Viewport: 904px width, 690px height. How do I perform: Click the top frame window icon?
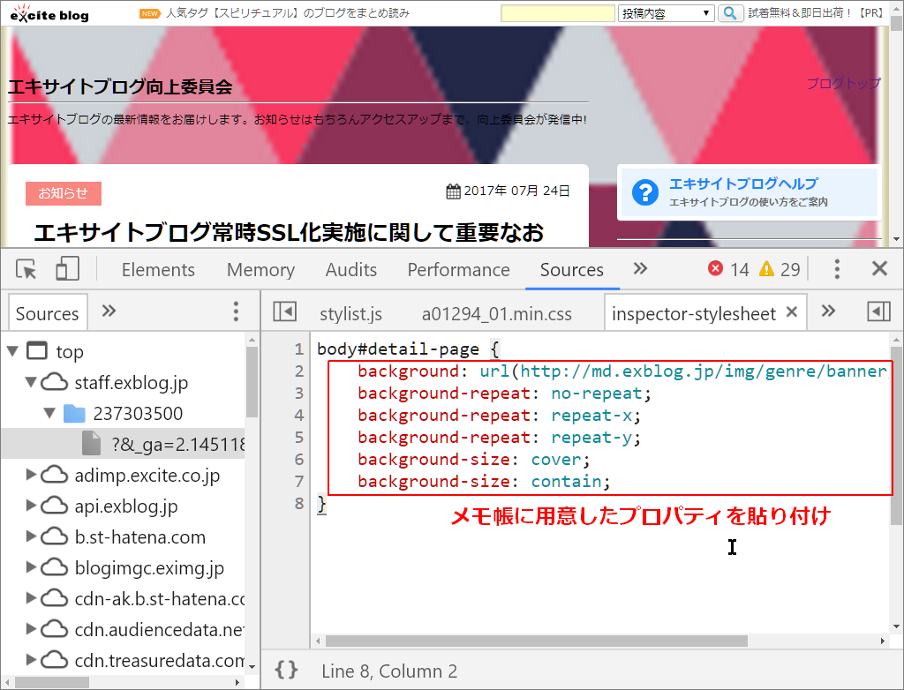(37, 350)
